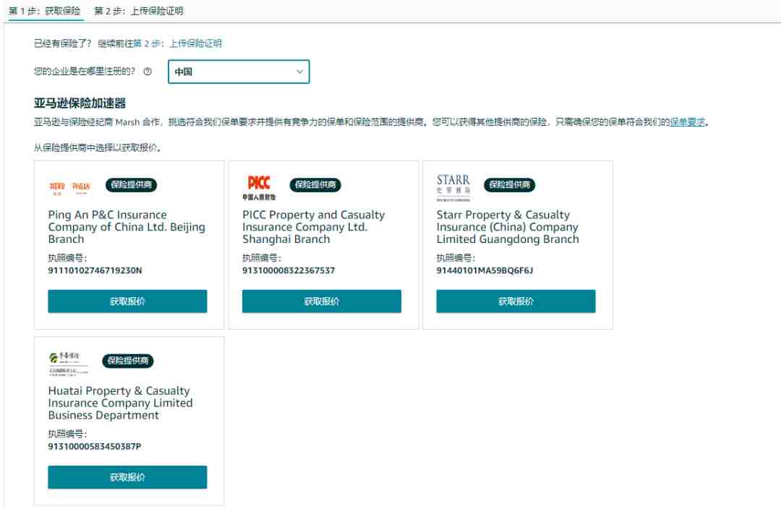
Task: Click the Ping An logo
Action: (x=69, y=187)
